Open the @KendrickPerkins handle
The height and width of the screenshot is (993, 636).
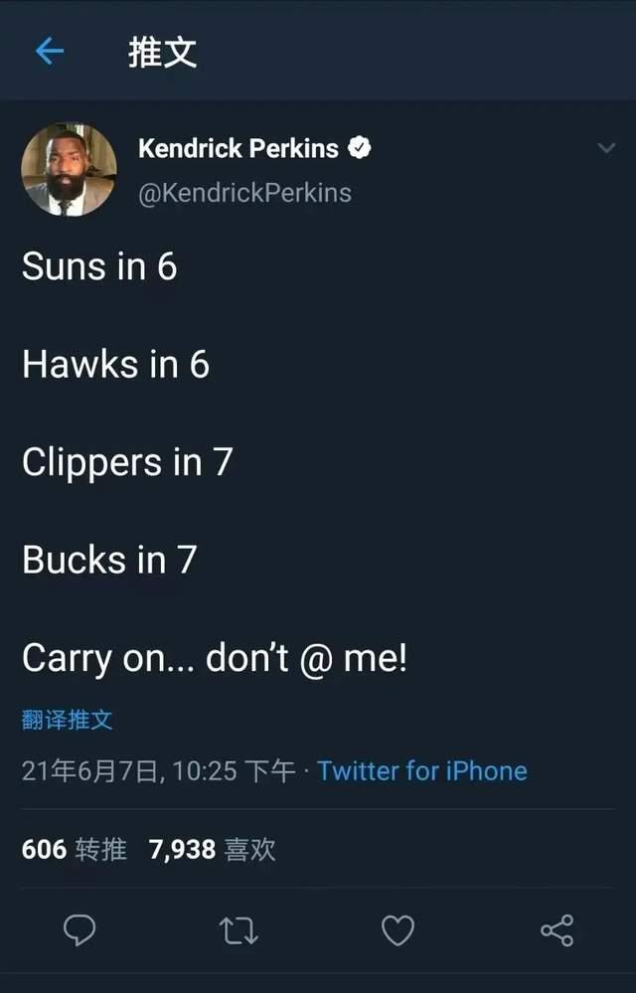click(x=244, y=192)
